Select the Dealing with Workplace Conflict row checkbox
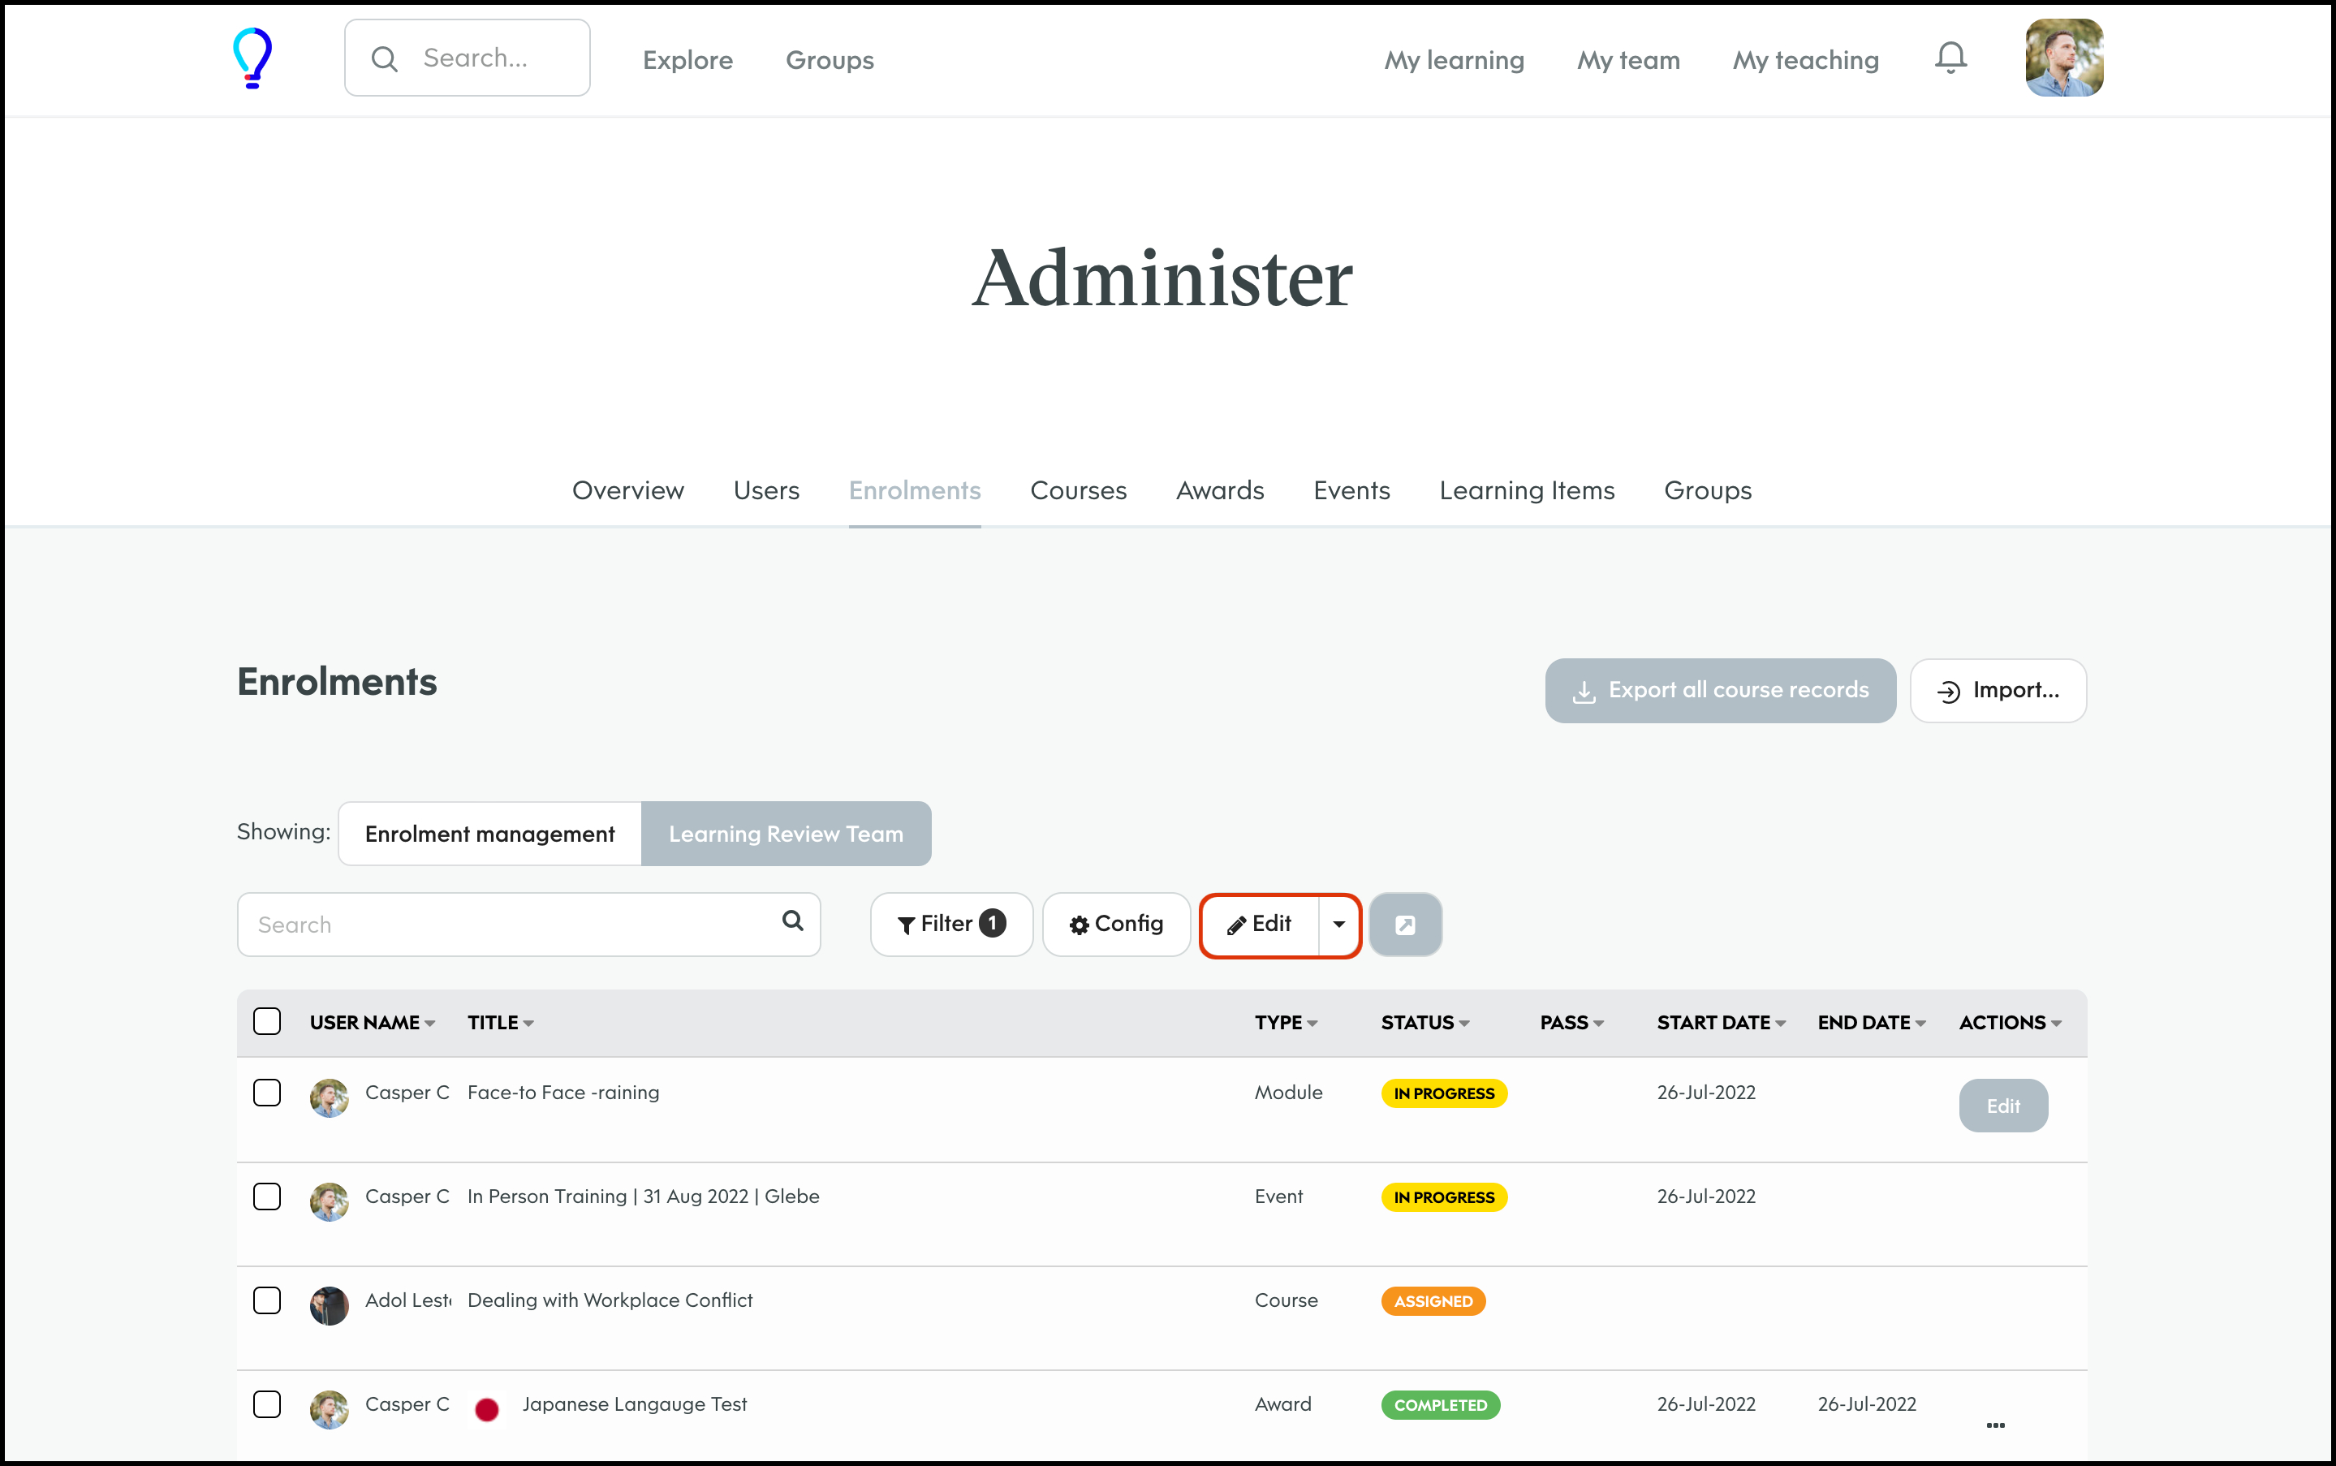 [266, 1300]
